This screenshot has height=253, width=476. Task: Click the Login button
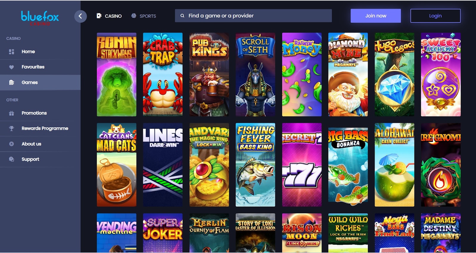(x=435, y=16)
